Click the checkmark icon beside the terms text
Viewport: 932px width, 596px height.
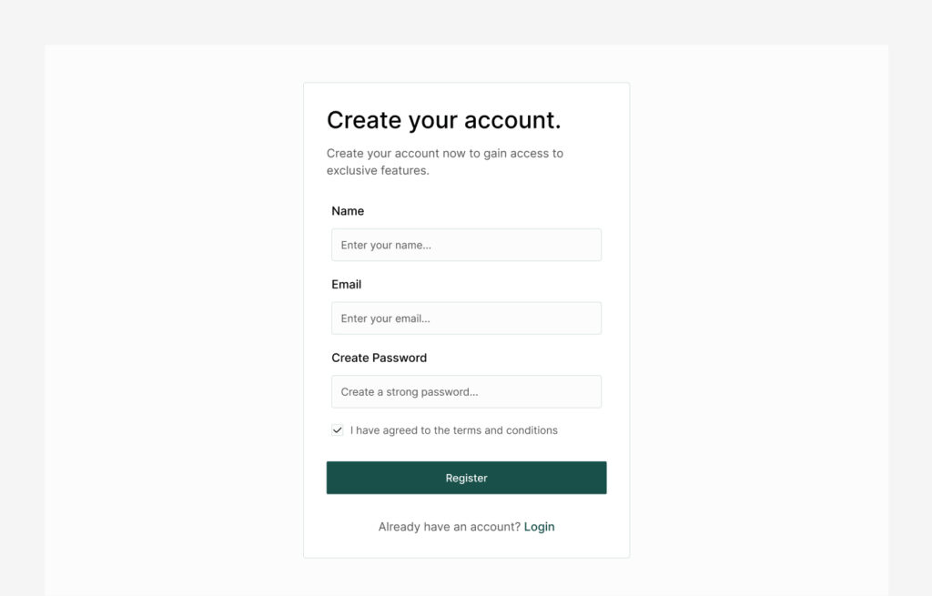(338, 430)
